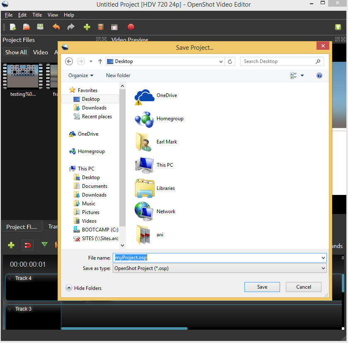Open the Help menu

click(69, 15)
